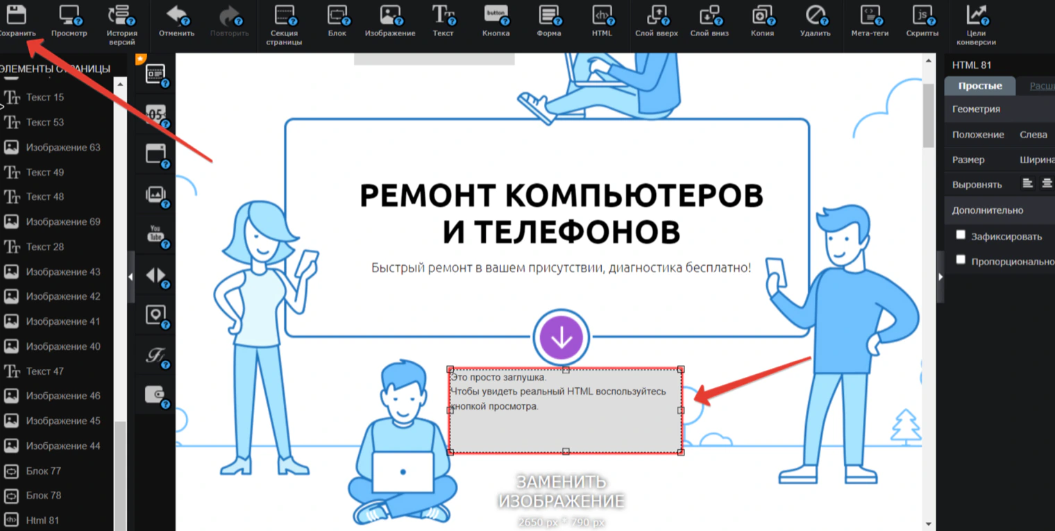Click the Ремонт компьютеров и телефонов heading

[x=561, y=214]
